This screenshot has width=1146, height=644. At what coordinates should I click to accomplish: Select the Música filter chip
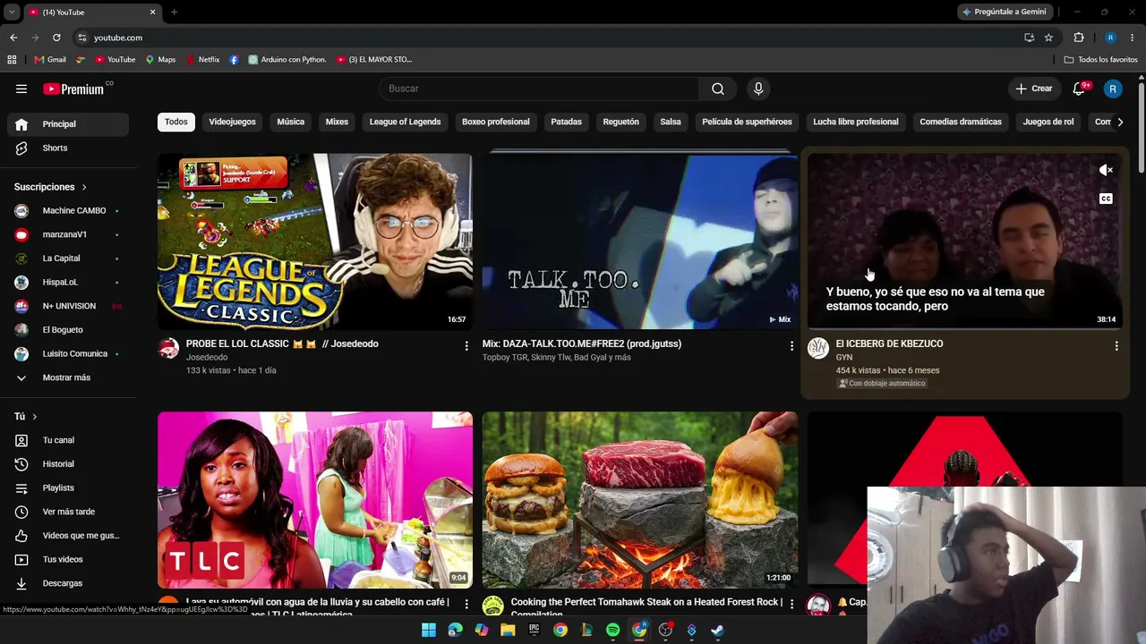click(x=291, y=122)
